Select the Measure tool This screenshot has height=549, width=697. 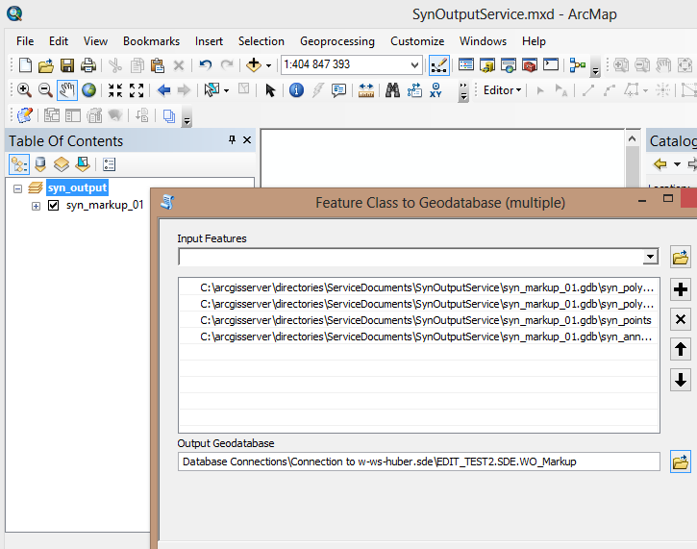(x=366, y=90)
